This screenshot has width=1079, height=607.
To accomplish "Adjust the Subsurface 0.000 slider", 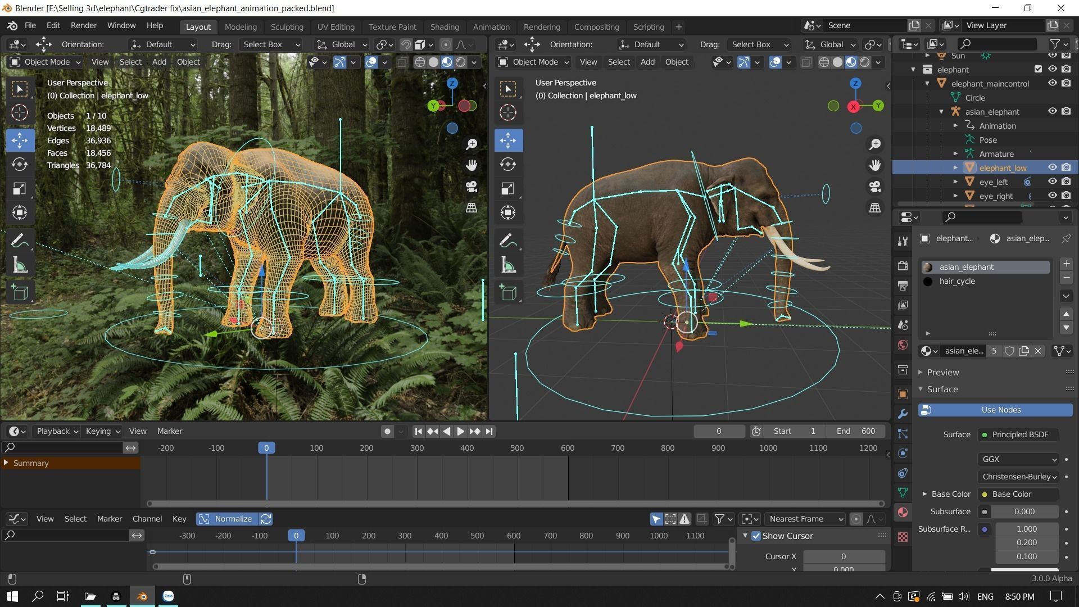I will tap(1024, 511).
